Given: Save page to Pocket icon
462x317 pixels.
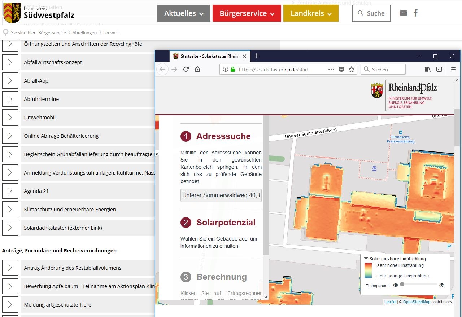Looking at the screenshot, I should (x=341, y=70).
